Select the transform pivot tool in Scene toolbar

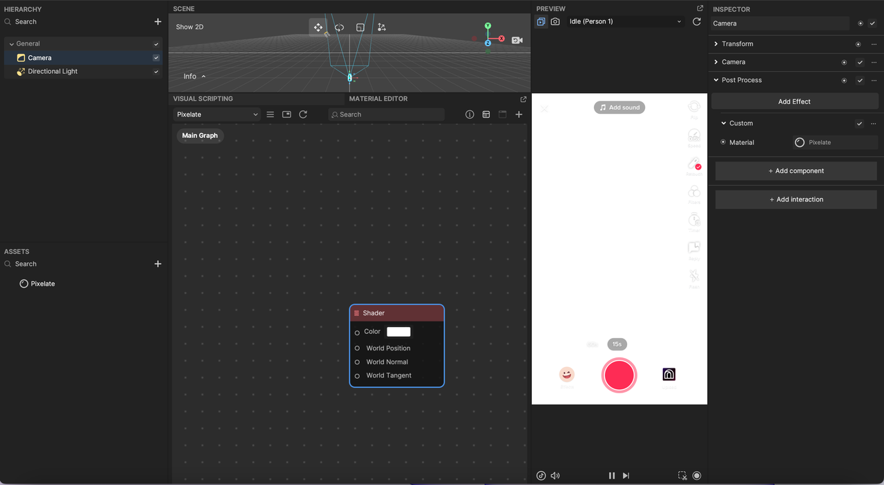pos(382,27)
